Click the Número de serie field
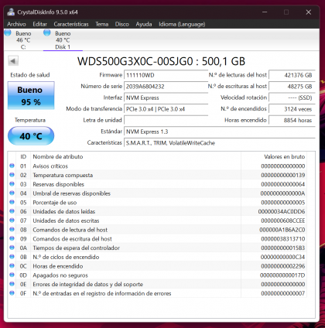This screenshot has width=325, height=328. pyautogui.click(x=166, y=87)
